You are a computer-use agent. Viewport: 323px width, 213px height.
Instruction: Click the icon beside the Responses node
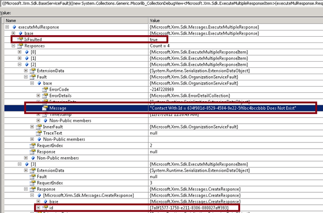point(19,46)
